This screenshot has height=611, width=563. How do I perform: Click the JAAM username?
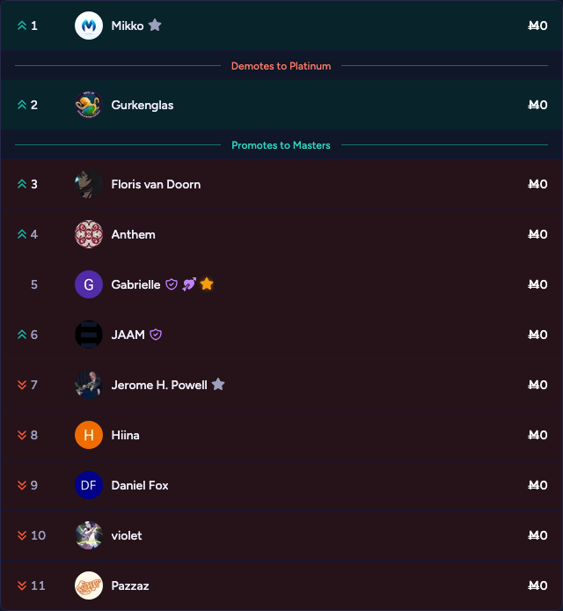click(128, 335)
